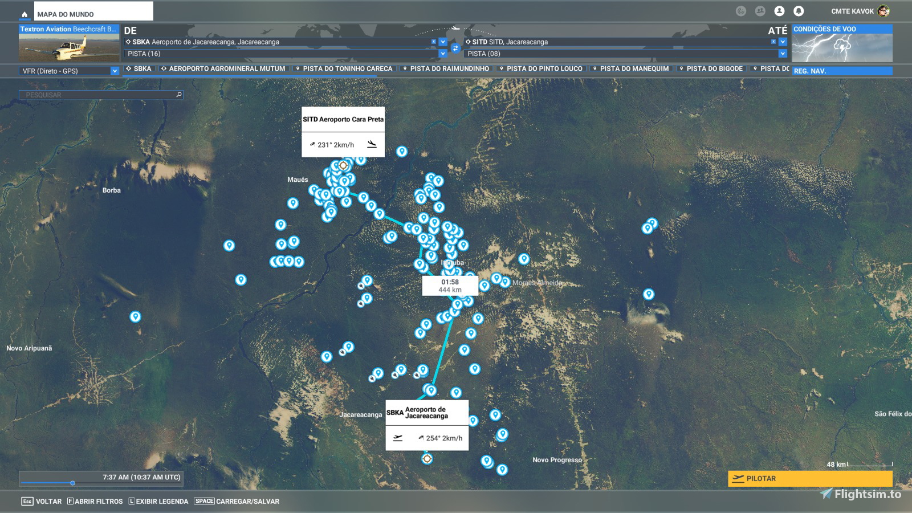Open CMTE KAVOK profile avatar

point(883,11)
